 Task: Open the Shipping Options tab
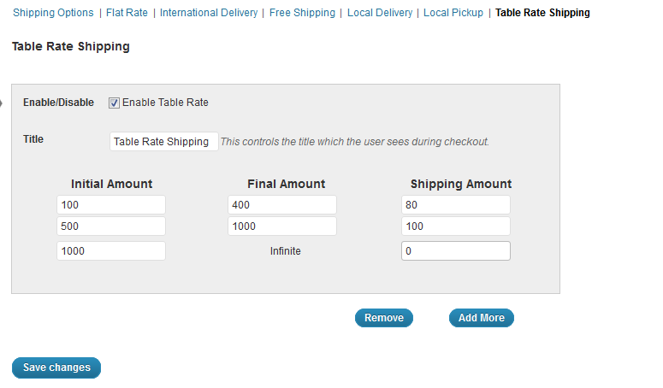(53, 13)
